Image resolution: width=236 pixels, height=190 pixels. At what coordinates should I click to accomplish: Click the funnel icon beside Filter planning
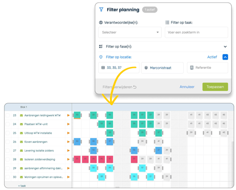[101, 10]
